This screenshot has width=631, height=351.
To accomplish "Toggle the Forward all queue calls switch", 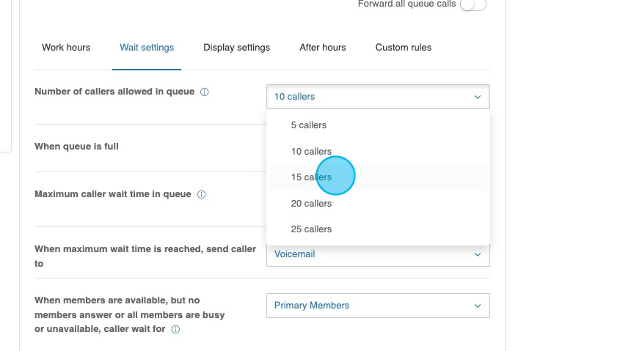I will tap(473, 4).
